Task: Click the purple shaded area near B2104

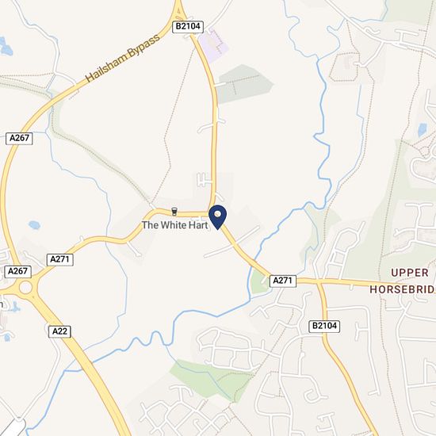Action: (213, 45)
